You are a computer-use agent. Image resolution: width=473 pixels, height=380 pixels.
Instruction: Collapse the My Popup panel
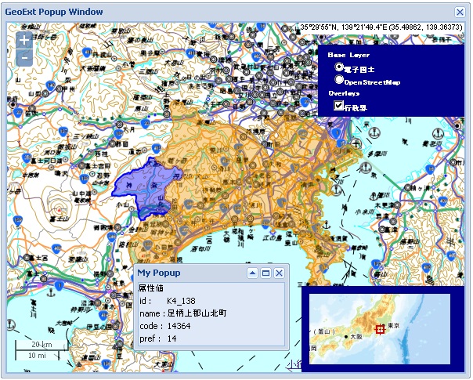click(x=252, y=273)
